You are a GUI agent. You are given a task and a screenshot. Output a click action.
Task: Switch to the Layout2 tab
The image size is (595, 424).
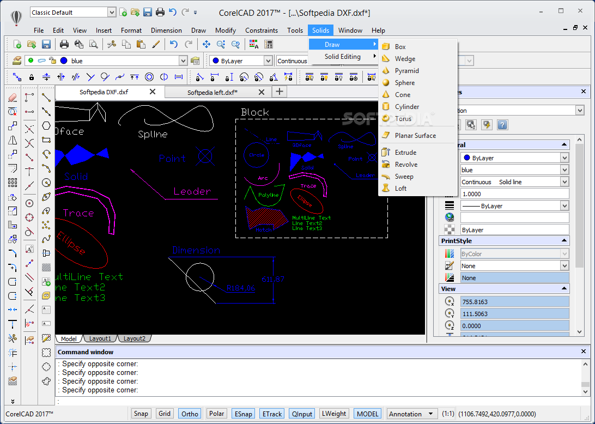tap(135, 338)
